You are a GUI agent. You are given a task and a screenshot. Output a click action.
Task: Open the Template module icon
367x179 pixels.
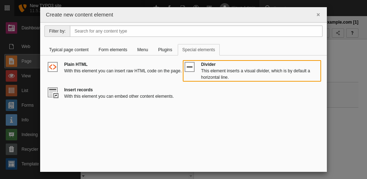coord(11,164)
